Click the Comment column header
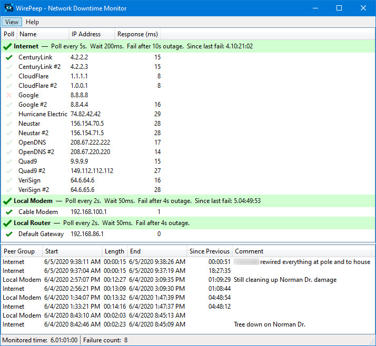Viewport: 376px width, 346px height. point(302,251)
